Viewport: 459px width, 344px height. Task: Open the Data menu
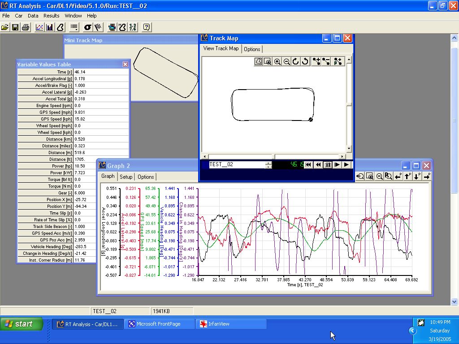(x=33, y=16)
